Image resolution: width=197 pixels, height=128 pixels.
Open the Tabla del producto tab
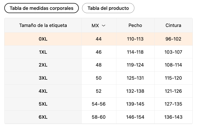tap(108, 8)
